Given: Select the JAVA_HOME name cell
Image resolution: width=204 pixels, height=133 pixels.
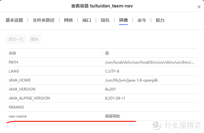Looking at the screenshot, I should tap(53, 80).
